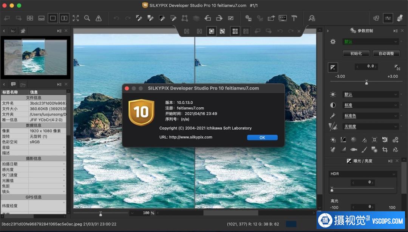Open development settings gear-with-save icon
This screenshot has width=408, height=232.
(x=248, y=18)
